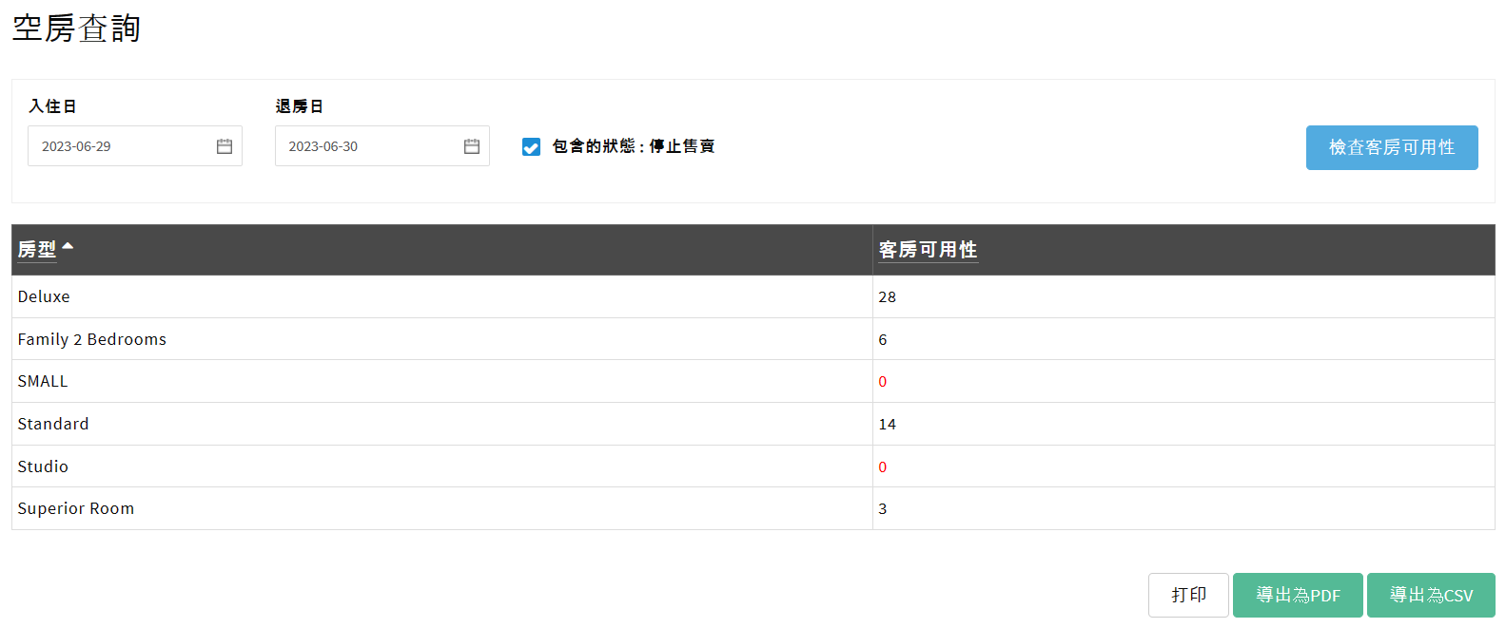Export results with 導出為PDF
Image resolution: width=1506 pixels, height=628 pixels.
tap(1298, 595)
